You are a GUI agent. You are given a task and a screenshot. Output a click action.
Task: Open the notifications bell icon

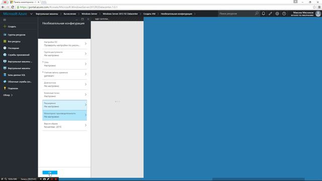[x=263, y=14]
